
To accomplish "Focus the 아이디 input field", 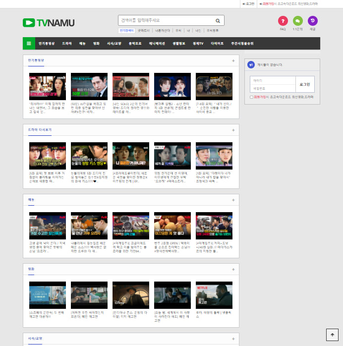I will click(x=273, y=80).
